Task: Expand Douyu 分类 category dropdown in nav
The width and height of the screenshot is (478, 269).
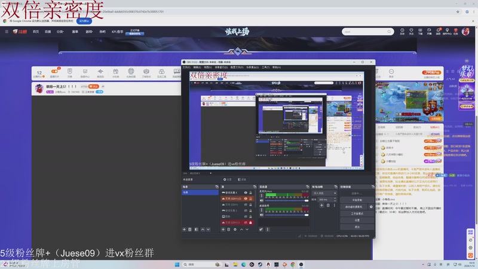Action: tap(60, 32)
